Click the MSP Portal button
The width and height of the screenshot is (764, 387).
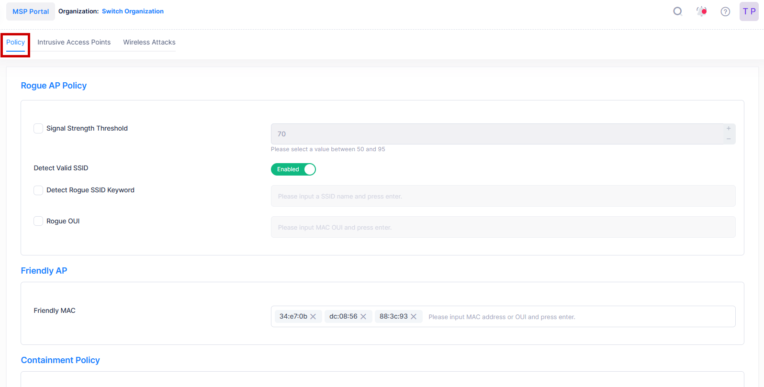[x=31, y=11]
